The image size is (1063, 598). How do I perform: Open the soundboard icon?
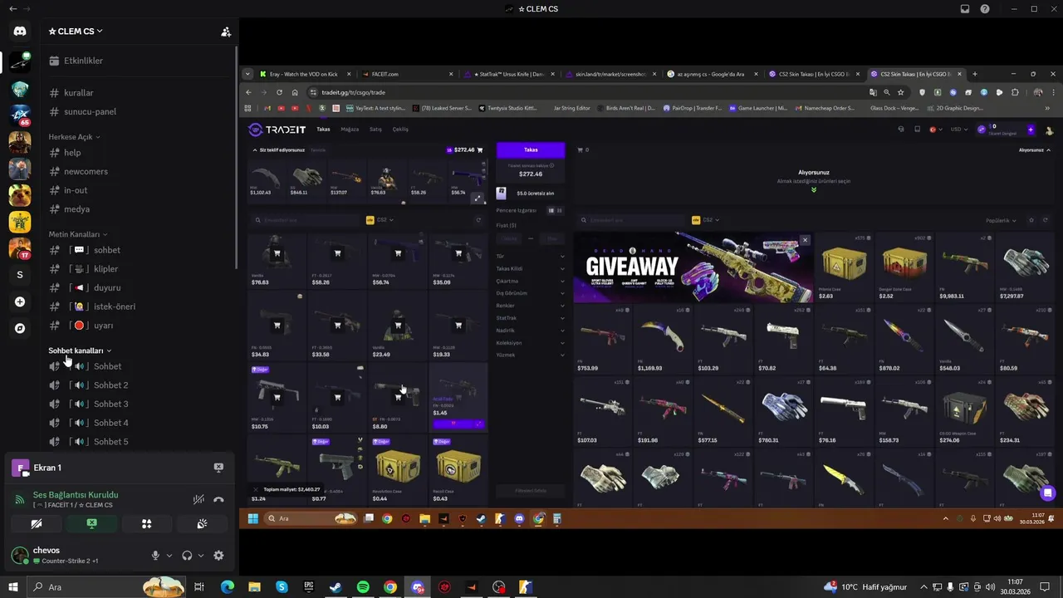[202, 523]
